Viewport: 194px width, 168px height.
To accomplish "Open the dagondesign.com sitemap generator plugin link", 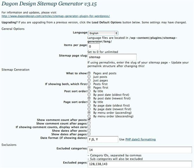I will (x=55, y=16).
